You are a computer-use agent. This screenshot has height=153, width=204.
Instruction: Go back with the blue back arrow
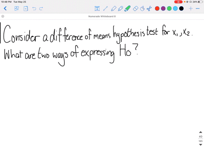click(x=5, y=8)
